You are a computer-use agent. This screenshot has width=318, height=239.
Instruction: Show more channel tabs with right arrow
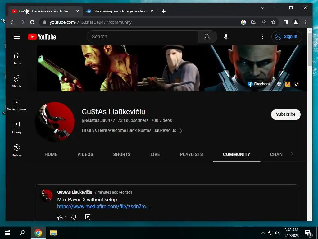coord(292,154)
